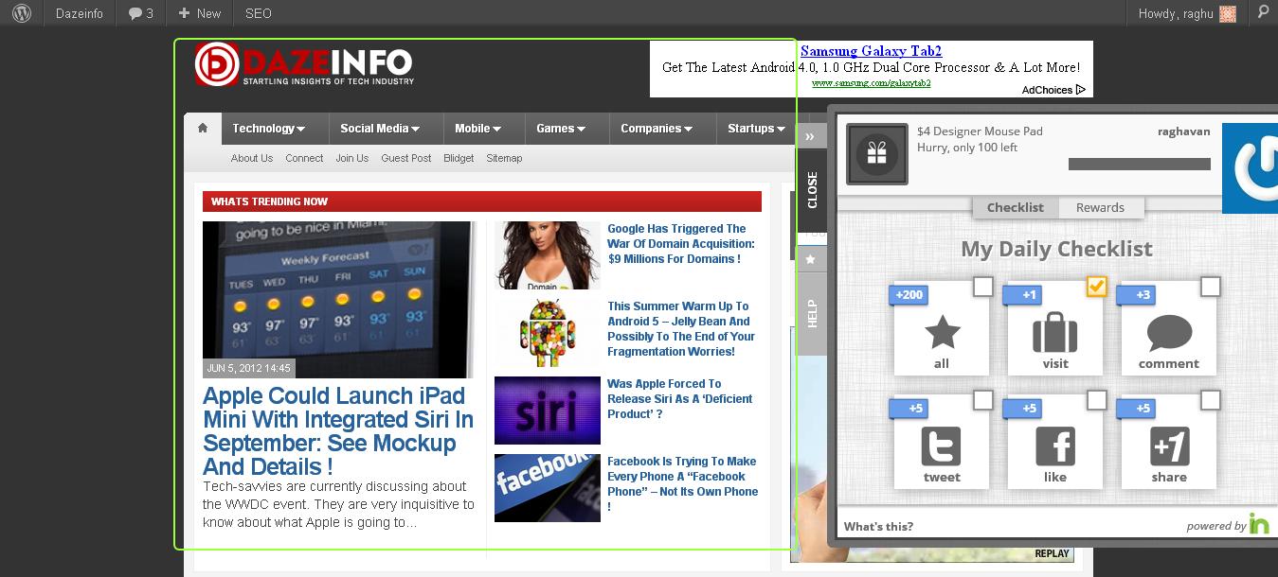
Task: Open the Dazeinfo admin bar menu
Action: 81,13
